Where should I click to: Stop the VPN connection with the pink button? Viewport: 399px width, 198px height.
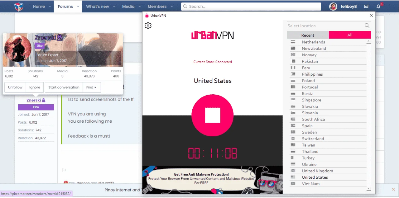point(213,115)
